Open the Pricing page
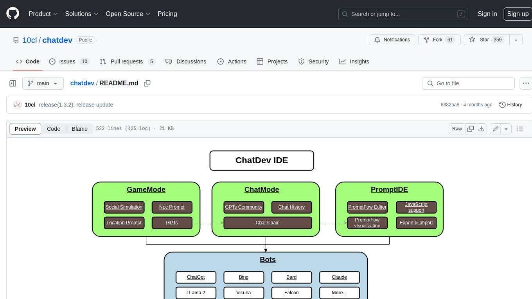The image size is (532, 299). (x=167, y=14)
